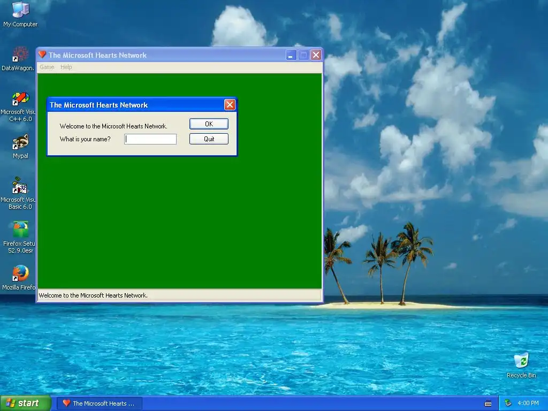548x411 pixels.
Task: Open the My Computer desktop icon
Action: [x=20, y=14]
